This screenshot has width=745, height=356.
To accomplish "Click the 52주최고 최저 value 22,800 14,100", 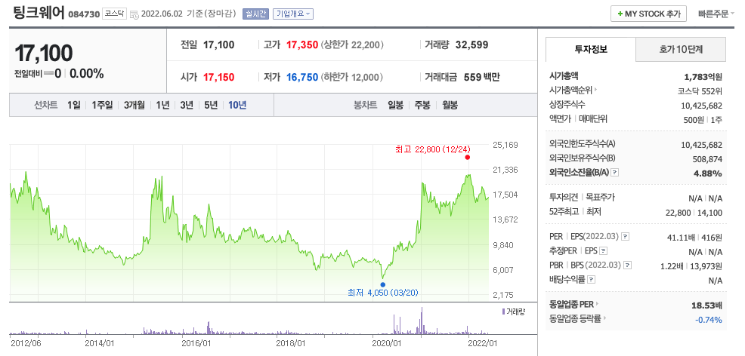I will click(x=694, y=213).
